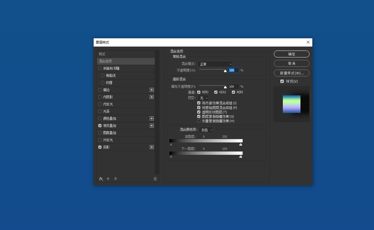
Task: Open the 内发光 settings row
Action: click(x=126, y=104)
